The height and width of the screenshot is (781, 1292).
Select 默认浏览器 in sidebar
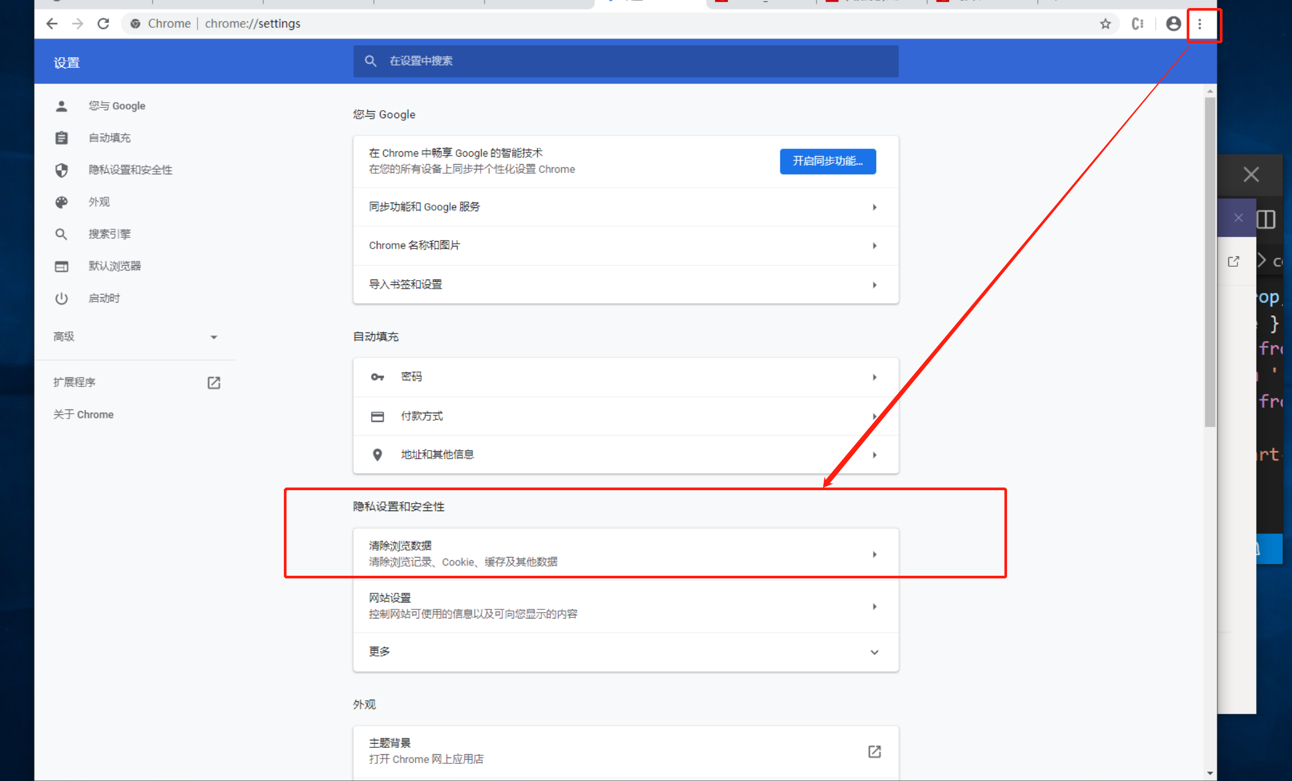click(115, 266)
